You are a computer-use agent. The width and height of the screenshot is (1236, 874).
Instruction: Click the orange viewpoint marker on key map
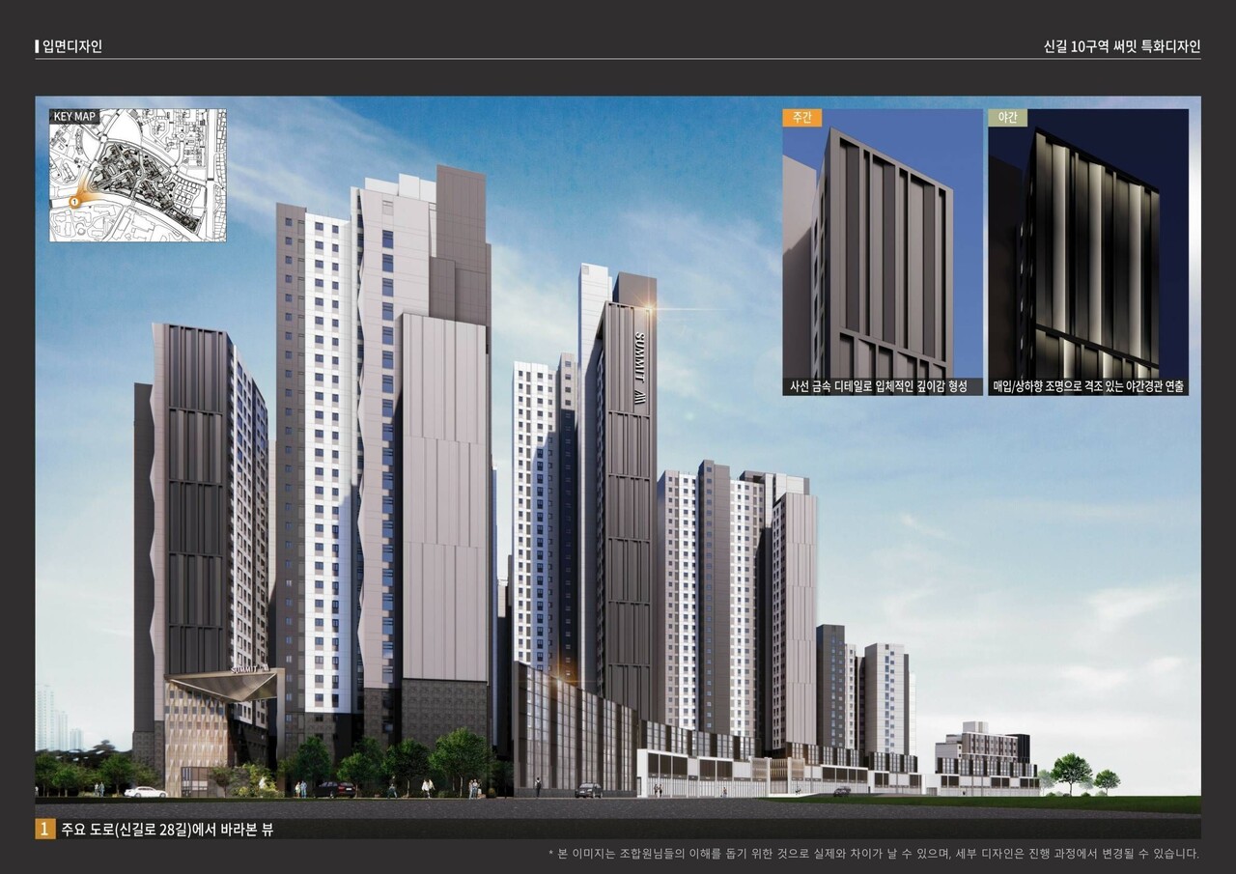74,202
